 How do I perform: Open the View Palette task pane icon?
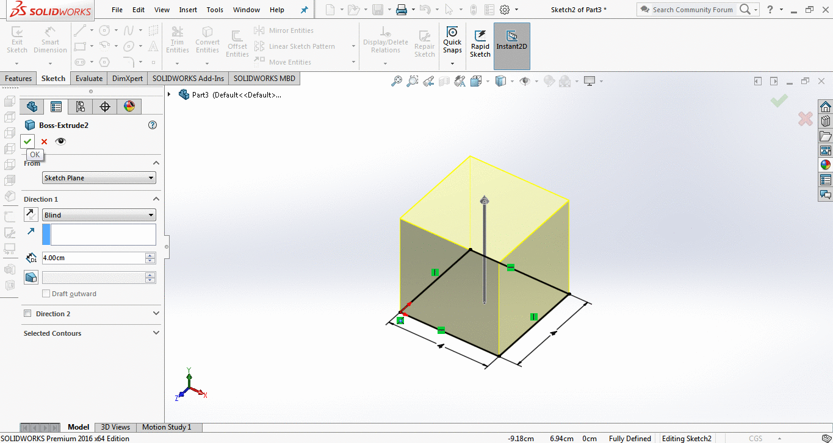(825, 151)
